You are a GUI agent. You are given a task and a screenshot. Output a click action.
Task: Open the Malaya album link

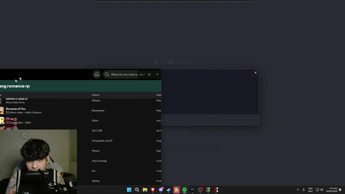point(96,101)
